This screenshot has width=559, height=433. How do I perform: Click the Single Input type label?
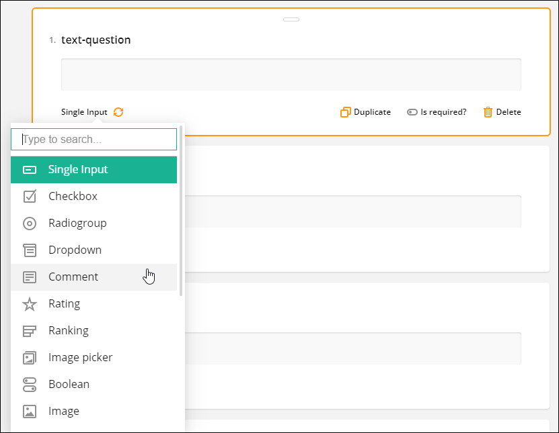point(84,112)
